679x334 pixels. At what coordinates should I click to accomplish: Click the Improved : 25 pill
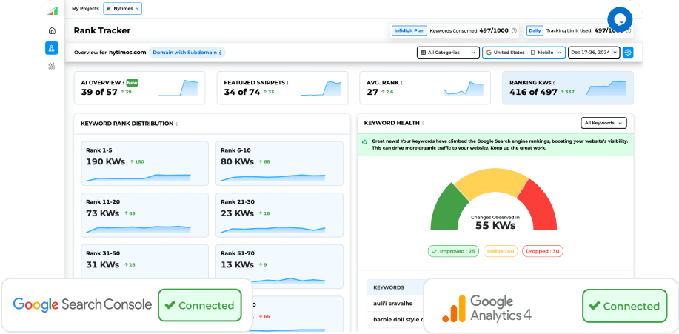[x=453, y=251]
